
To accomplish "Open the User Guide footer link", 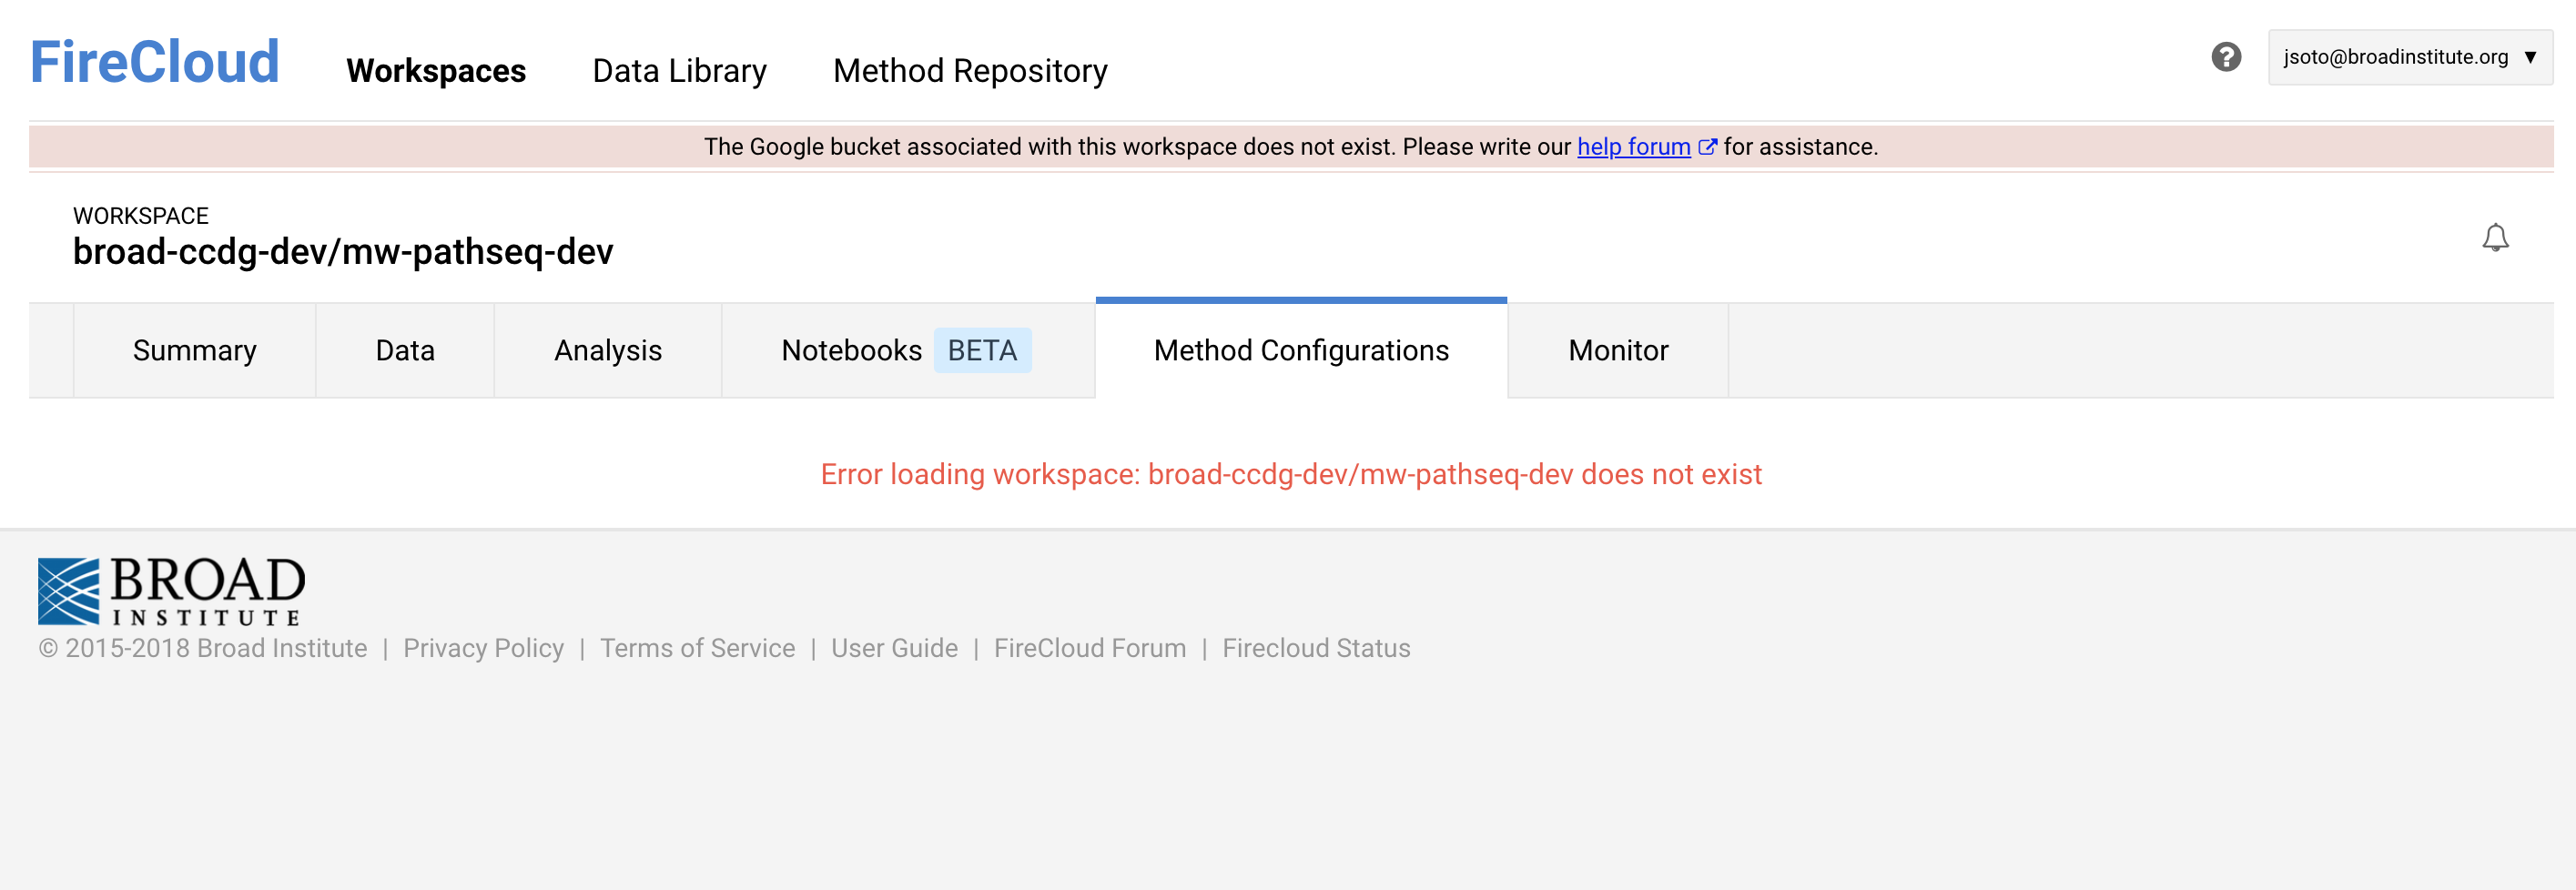I will coord(894,648).
